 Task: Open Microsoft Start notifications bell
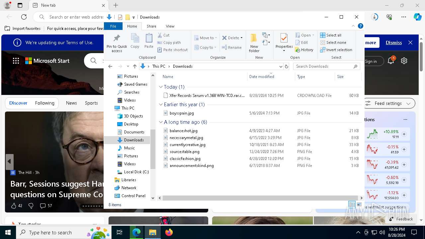[391, 61]
